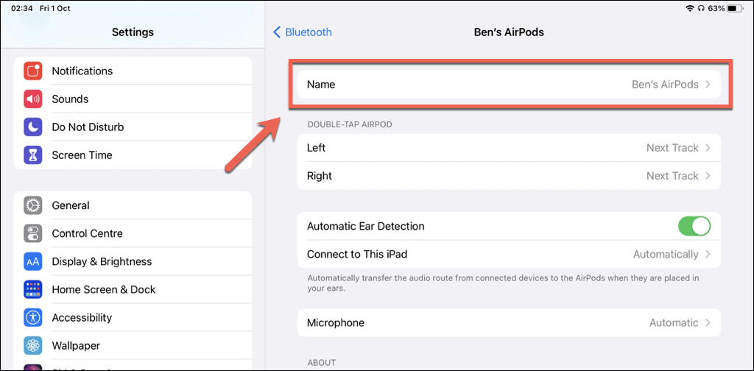
Task: Tap the Notifications icon in Settings sidebar
Action: coord(32,71)
